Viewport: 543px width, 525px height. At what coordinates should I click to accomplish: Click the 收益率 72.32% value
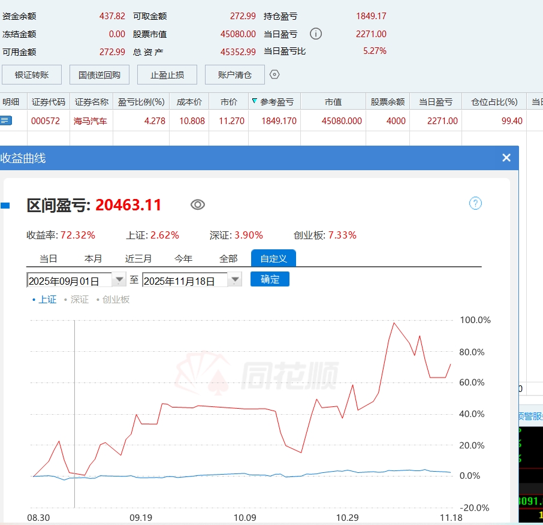pos(78,235)
